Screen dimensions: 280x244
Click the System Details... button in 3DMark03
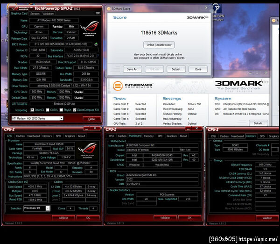[259, 123]
